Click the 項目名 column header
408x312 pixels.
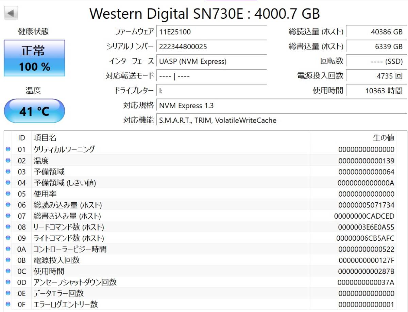[x=45, y=137]
